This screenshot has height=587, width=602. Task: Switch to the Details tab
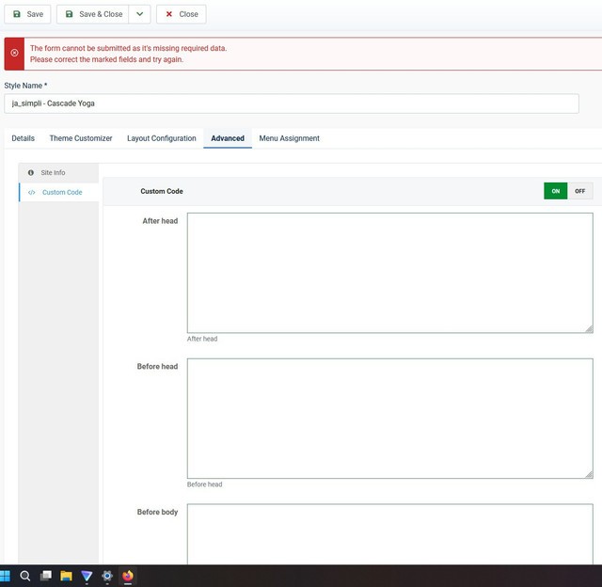tap(23, 138)
